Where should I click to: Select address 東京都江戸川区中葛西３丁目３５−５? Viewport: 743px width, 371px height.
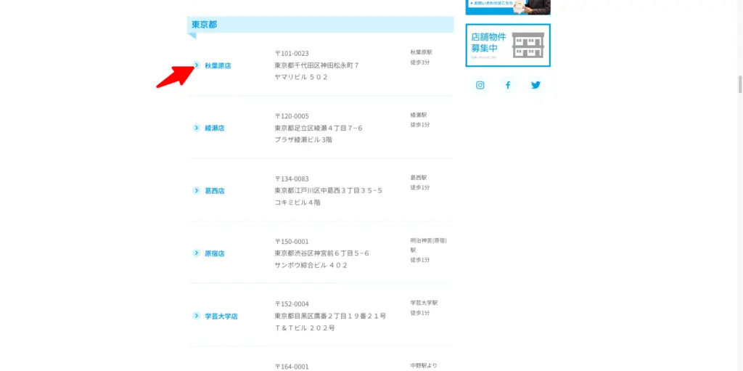tap(329, 191)
